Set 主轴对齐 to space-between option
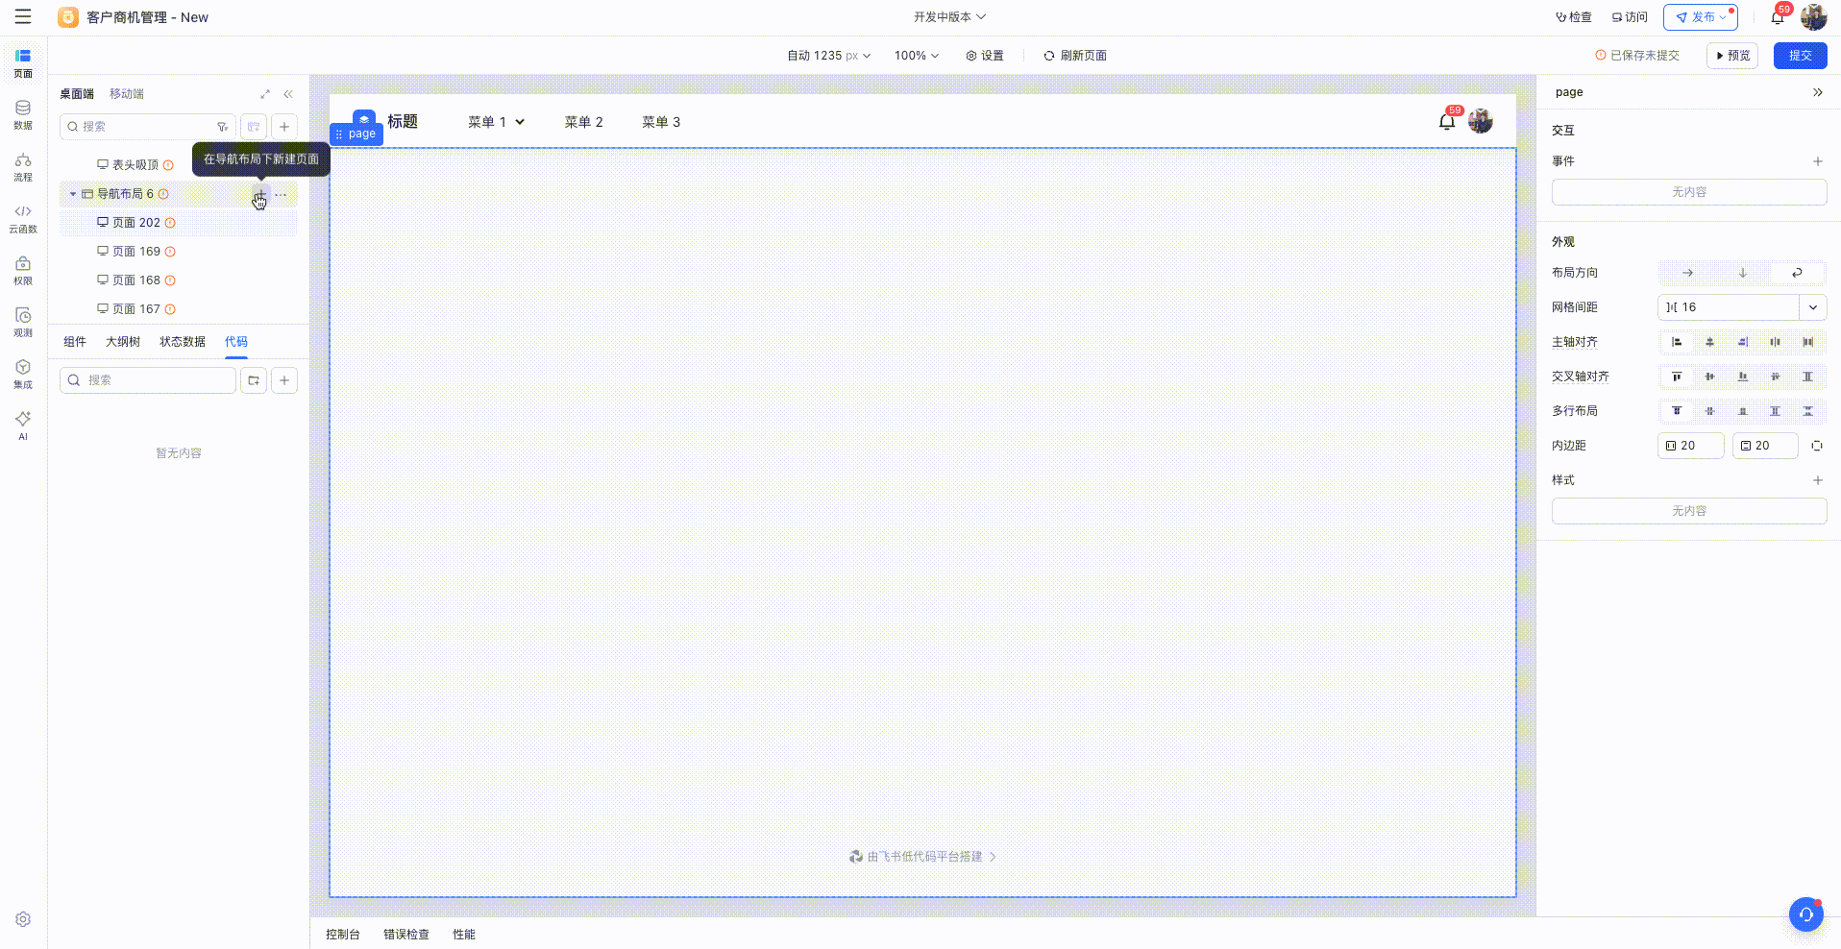Screen dimensions: 1841x949 (x=1807, y=342)
